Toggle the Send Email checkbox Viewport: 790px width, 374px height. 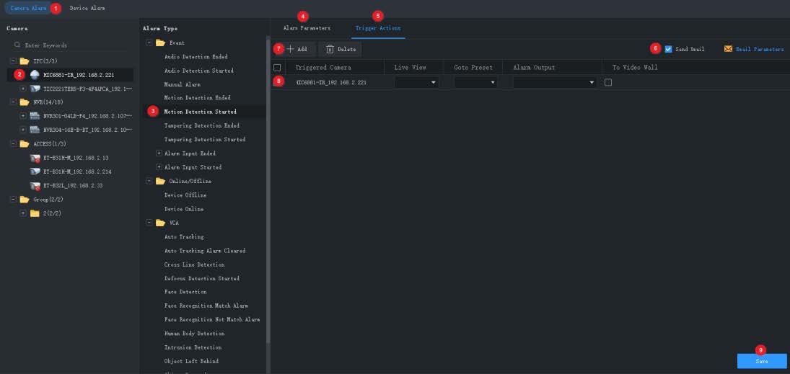point(669,49)
